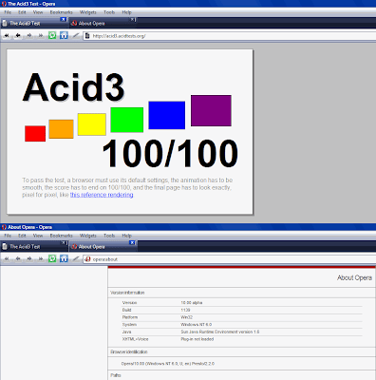Go Back using the About Opera window toolbar
Screen dimensions: 376x380
point(18,259)
